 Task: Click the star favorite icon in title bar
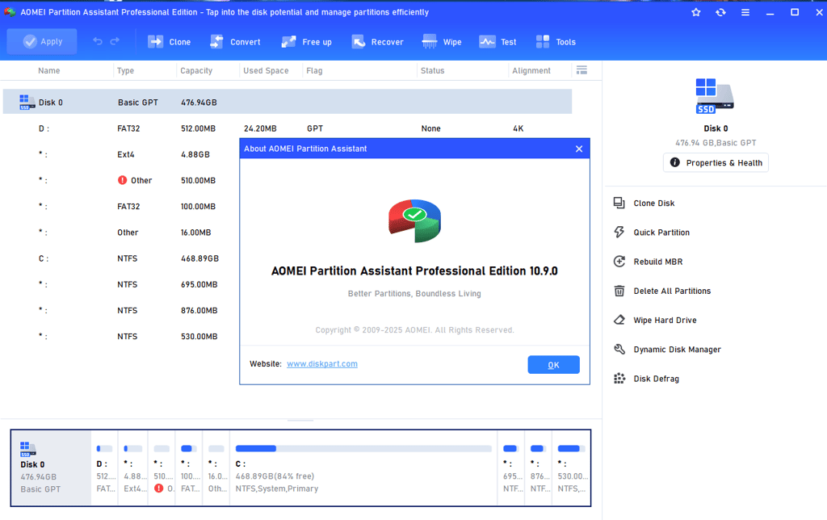click(x=696, y=12)
